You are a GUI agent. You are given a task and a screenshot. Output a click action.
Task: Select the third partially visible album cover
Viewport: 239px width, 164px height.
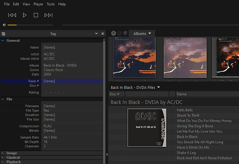pos(225,57)
